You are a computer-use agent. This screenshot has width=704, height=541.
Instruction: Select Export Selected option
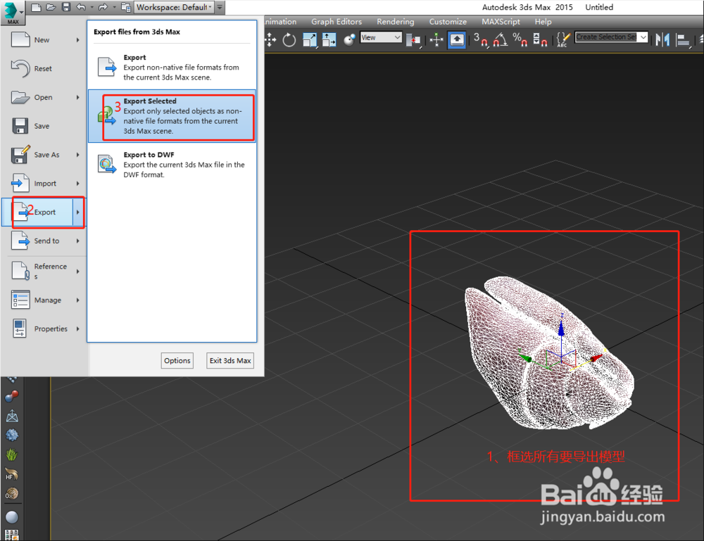172,116
